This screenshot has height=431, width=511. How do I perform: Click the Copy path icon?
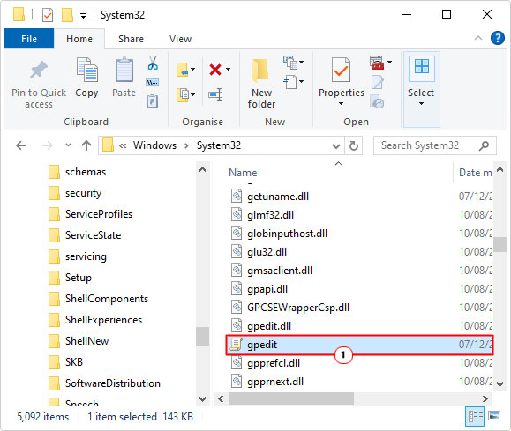152,82
